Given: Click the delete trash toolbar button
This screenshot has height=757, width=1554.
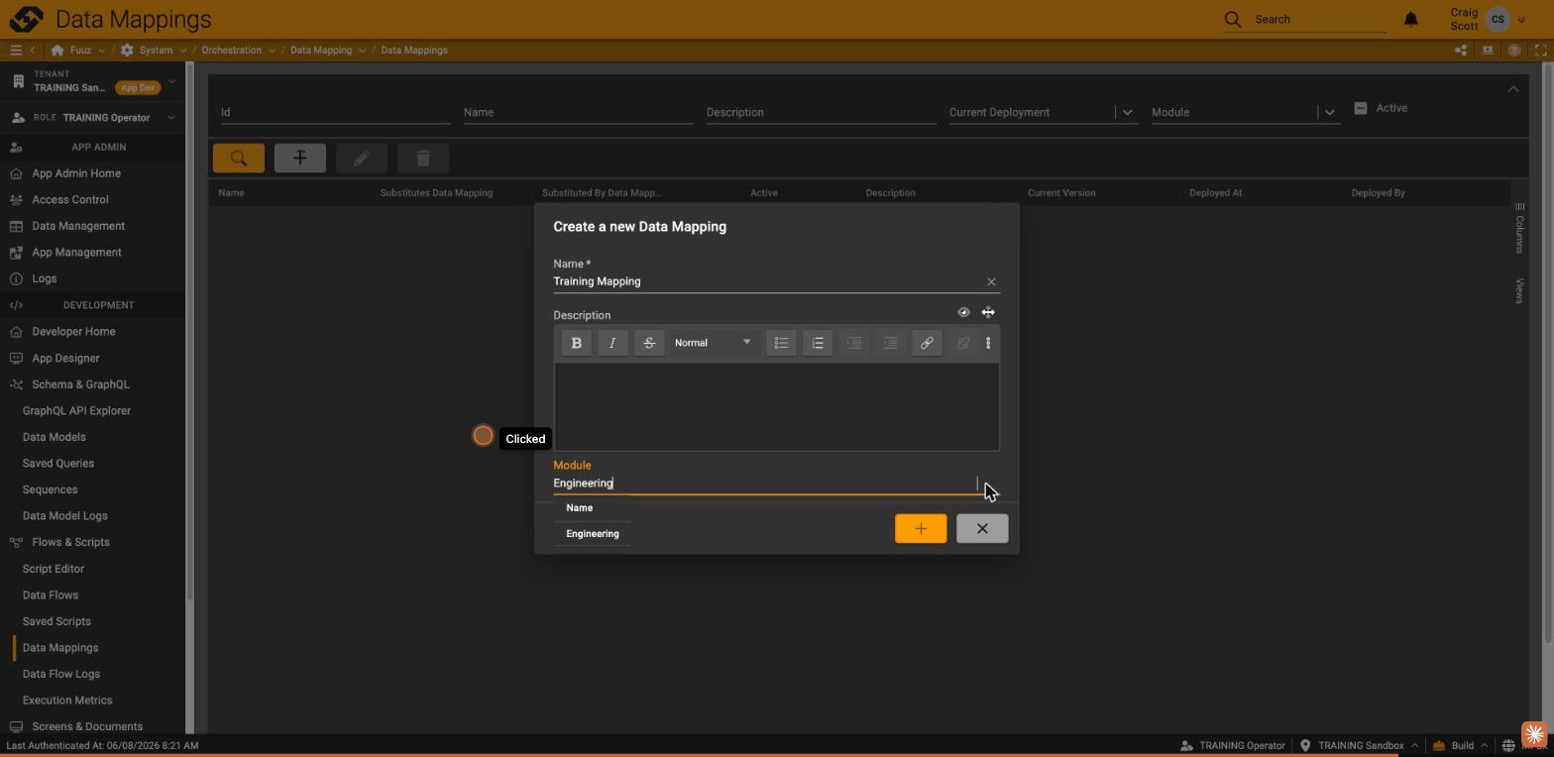Looking at the screenshot, I should (x=423, y=158).
